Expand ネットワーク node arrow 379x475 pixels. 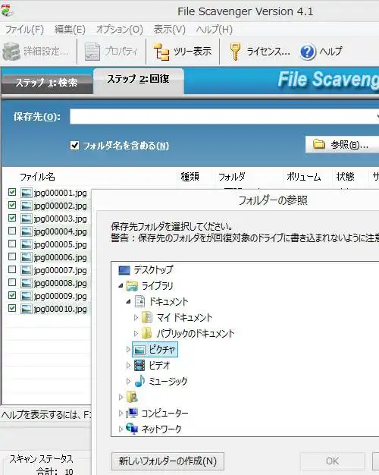[x=121, y=429]
